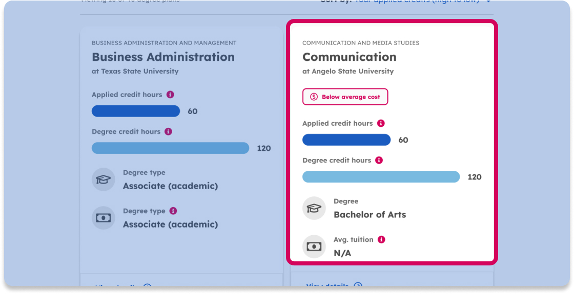Select graduation cap icon beside Bachelor of Arts

tap(314, 208)
